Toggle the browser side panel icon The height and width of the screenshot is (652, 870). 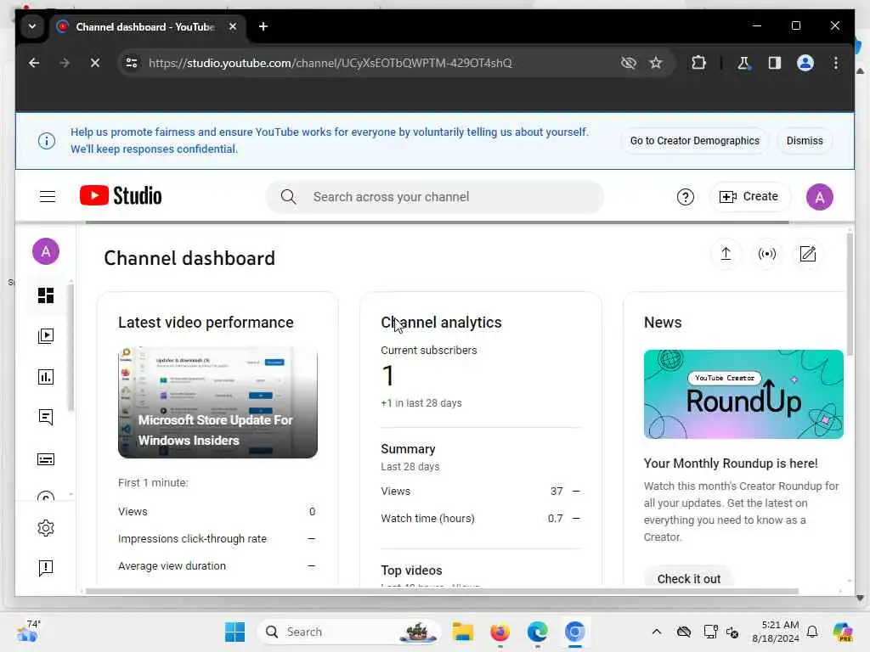[x=775, y=63]
